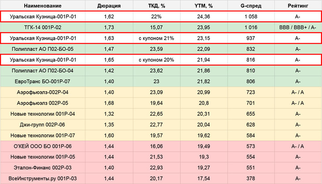
Task: Select the "22%" ТКД cell
Action: click(x=156, y=17)
